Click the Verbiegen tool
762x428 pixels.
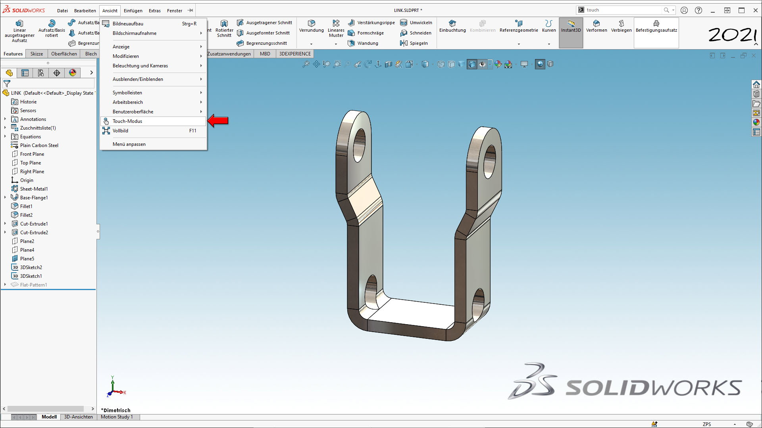(621, 26)
